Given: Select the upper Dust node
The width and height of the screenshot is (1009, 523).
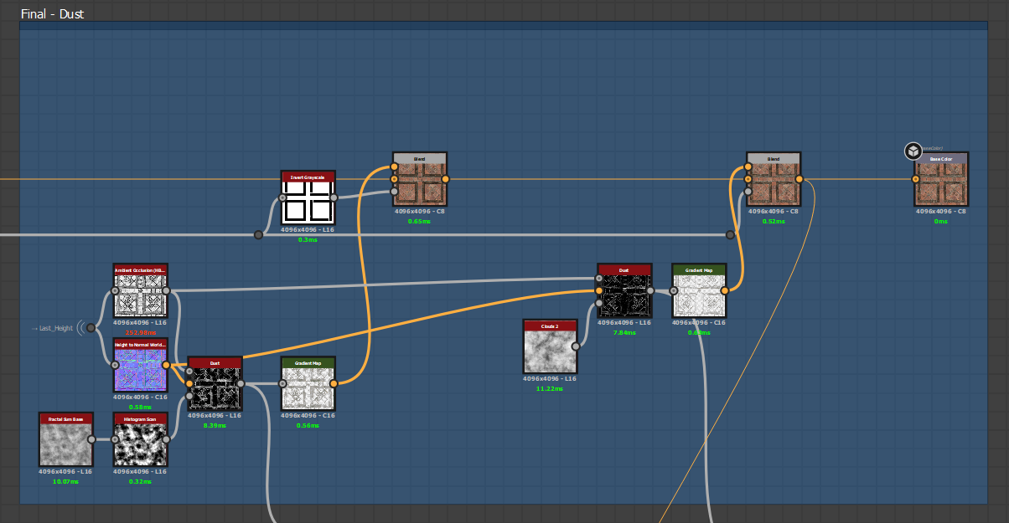Looking at the screenshot, I should [624, 293].
